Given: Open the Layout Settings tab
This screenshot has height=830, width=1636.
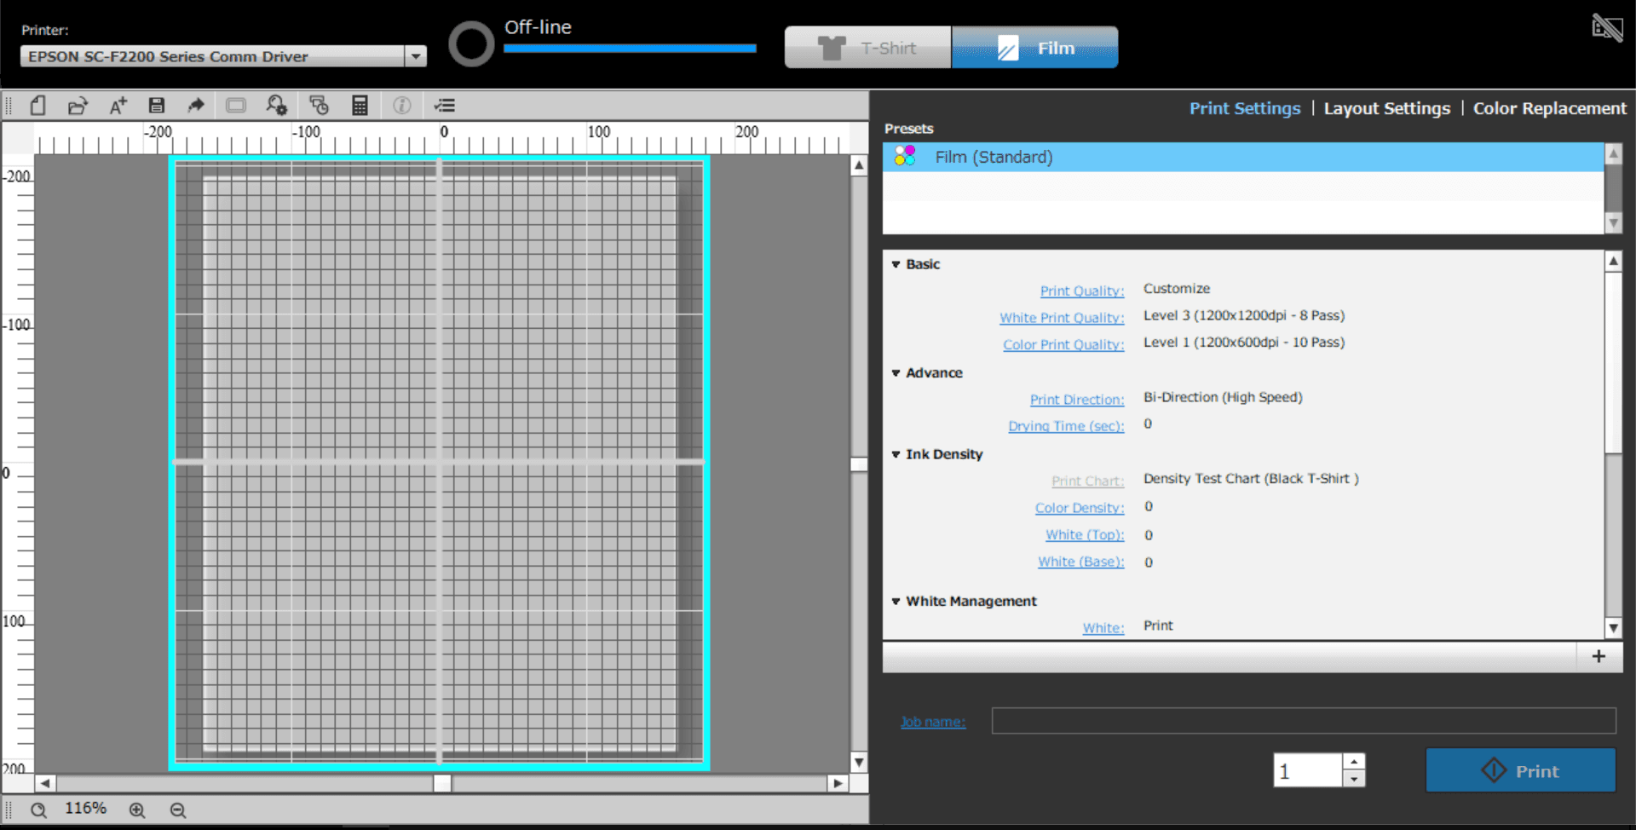Looking at the screenshot, I should (1386, 108).
